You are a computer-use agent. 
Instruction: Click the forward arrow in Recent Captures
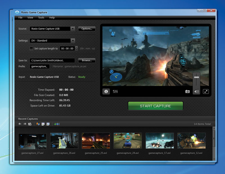coord(25,124)
